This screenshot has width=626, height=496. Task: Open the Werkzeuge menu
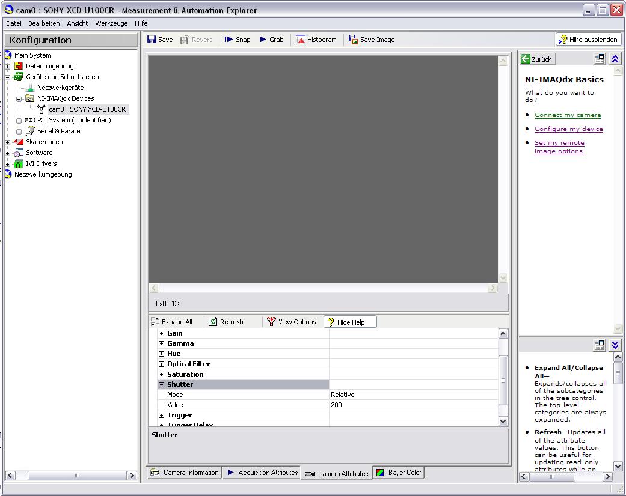click(111, 23)
